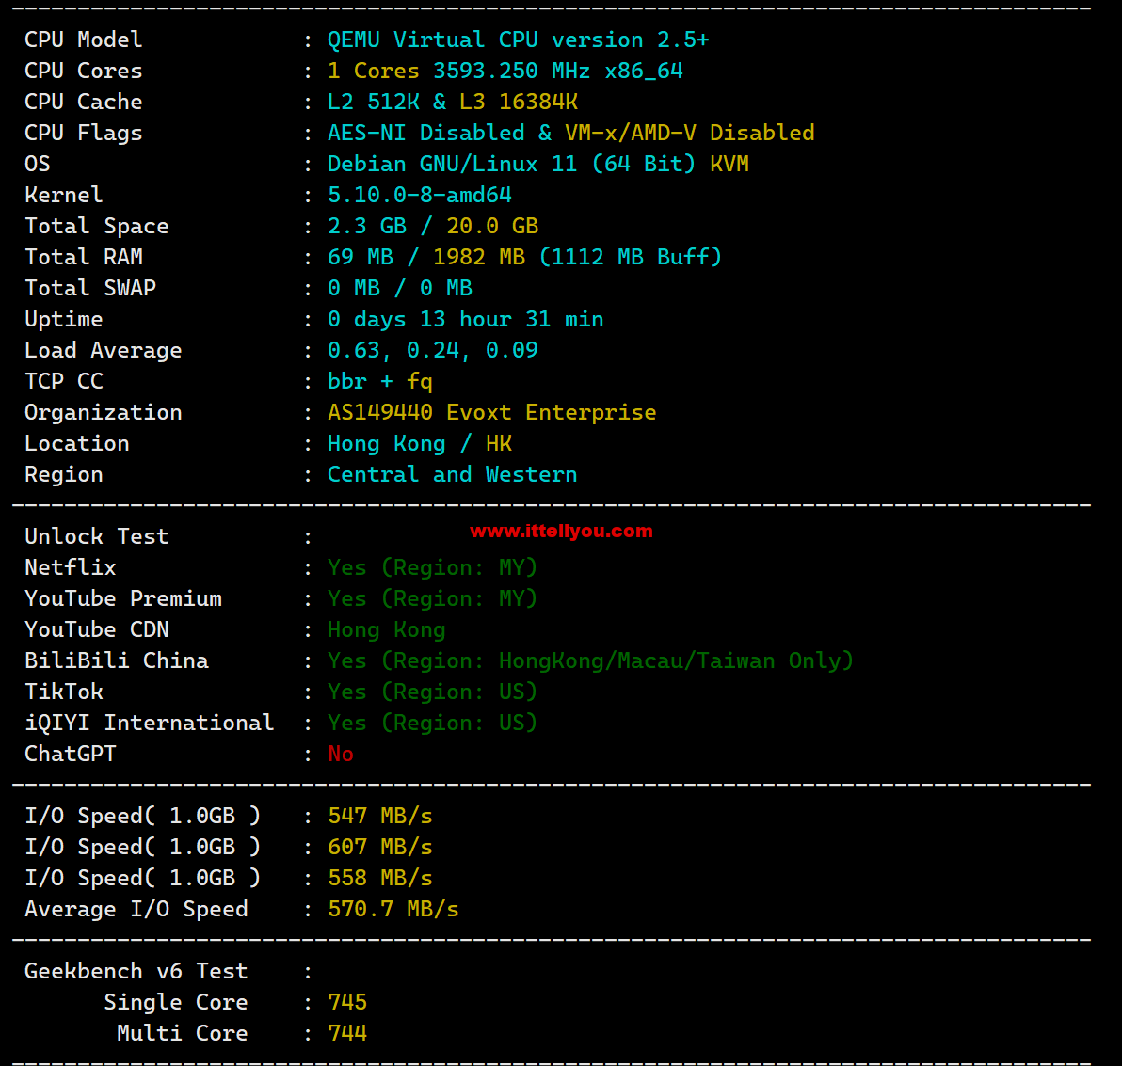
Task: Click the AES-NI Disabled flag text
Action: pos(425,133)
